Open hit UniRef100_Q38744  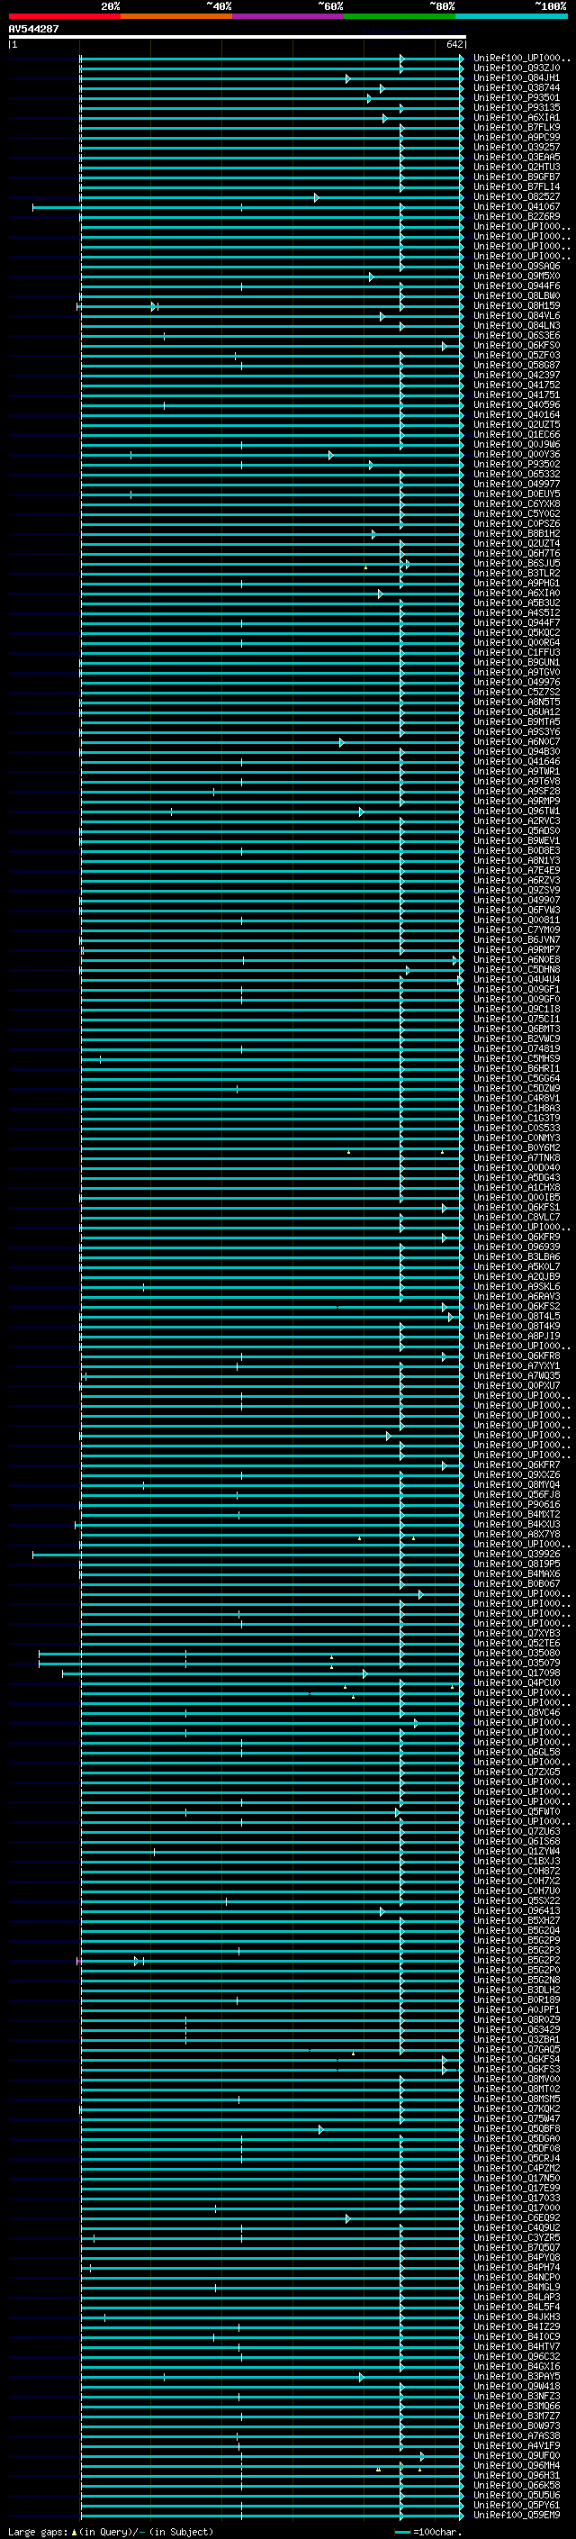[x=517, y=87]
